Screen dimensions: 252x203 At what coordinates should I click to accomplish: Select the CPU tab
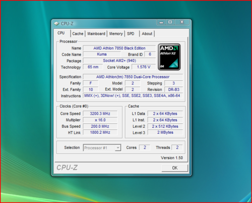pyautogui.click(x=61, y=33)
